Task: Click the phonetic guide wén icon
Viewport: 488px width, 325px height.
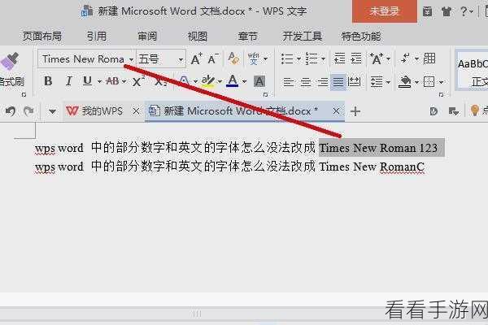Action: [253, 58]
